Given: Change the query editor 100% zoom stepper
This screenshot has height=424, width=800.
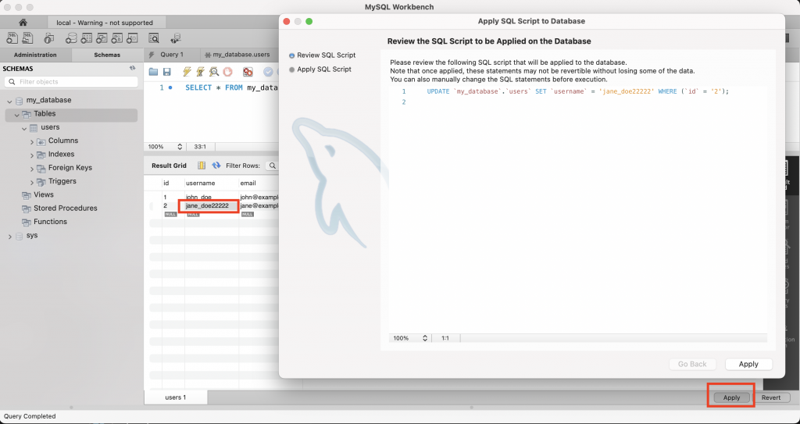Looking at the screenshot, I should click(x=180, y=147).
